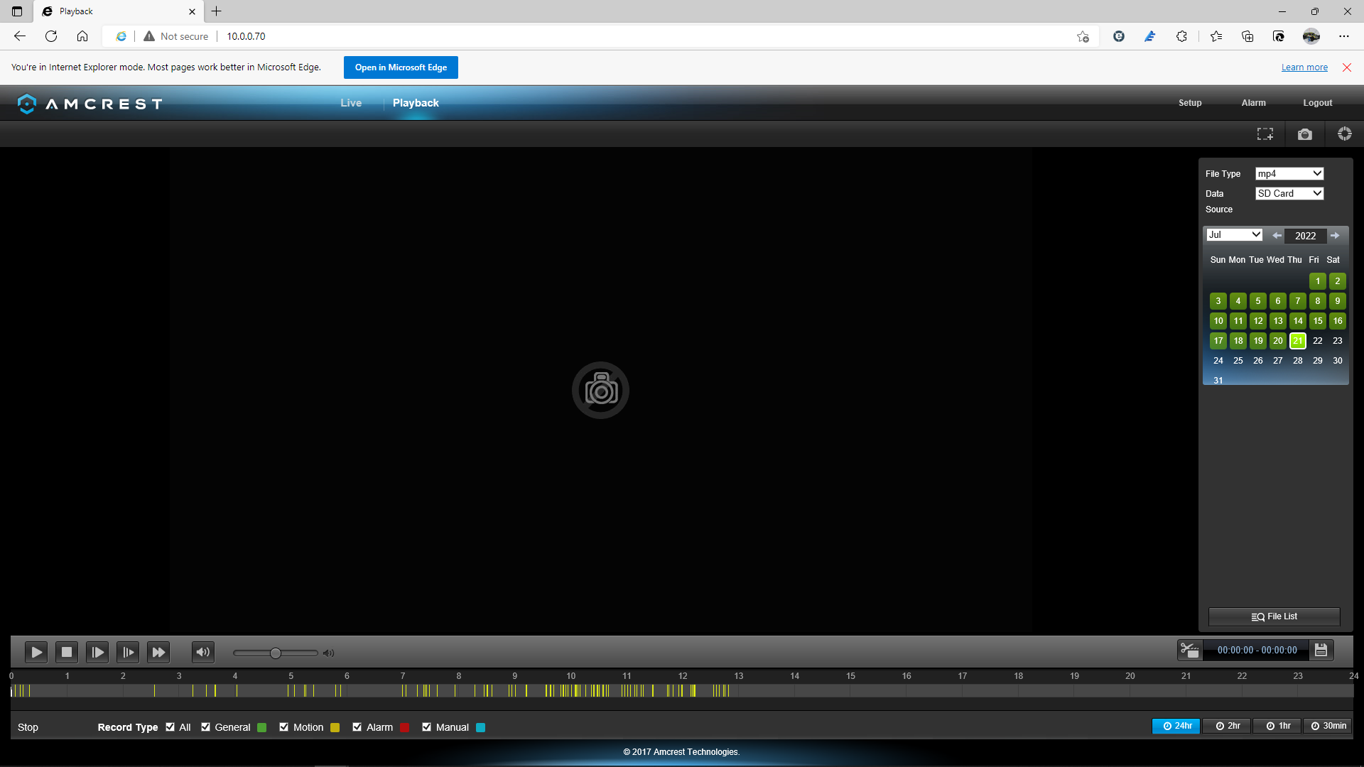Viewport: 1364px width, 767px height.
Task: Save the clip with the floppy disk icon
Action: click(1321, 650)
